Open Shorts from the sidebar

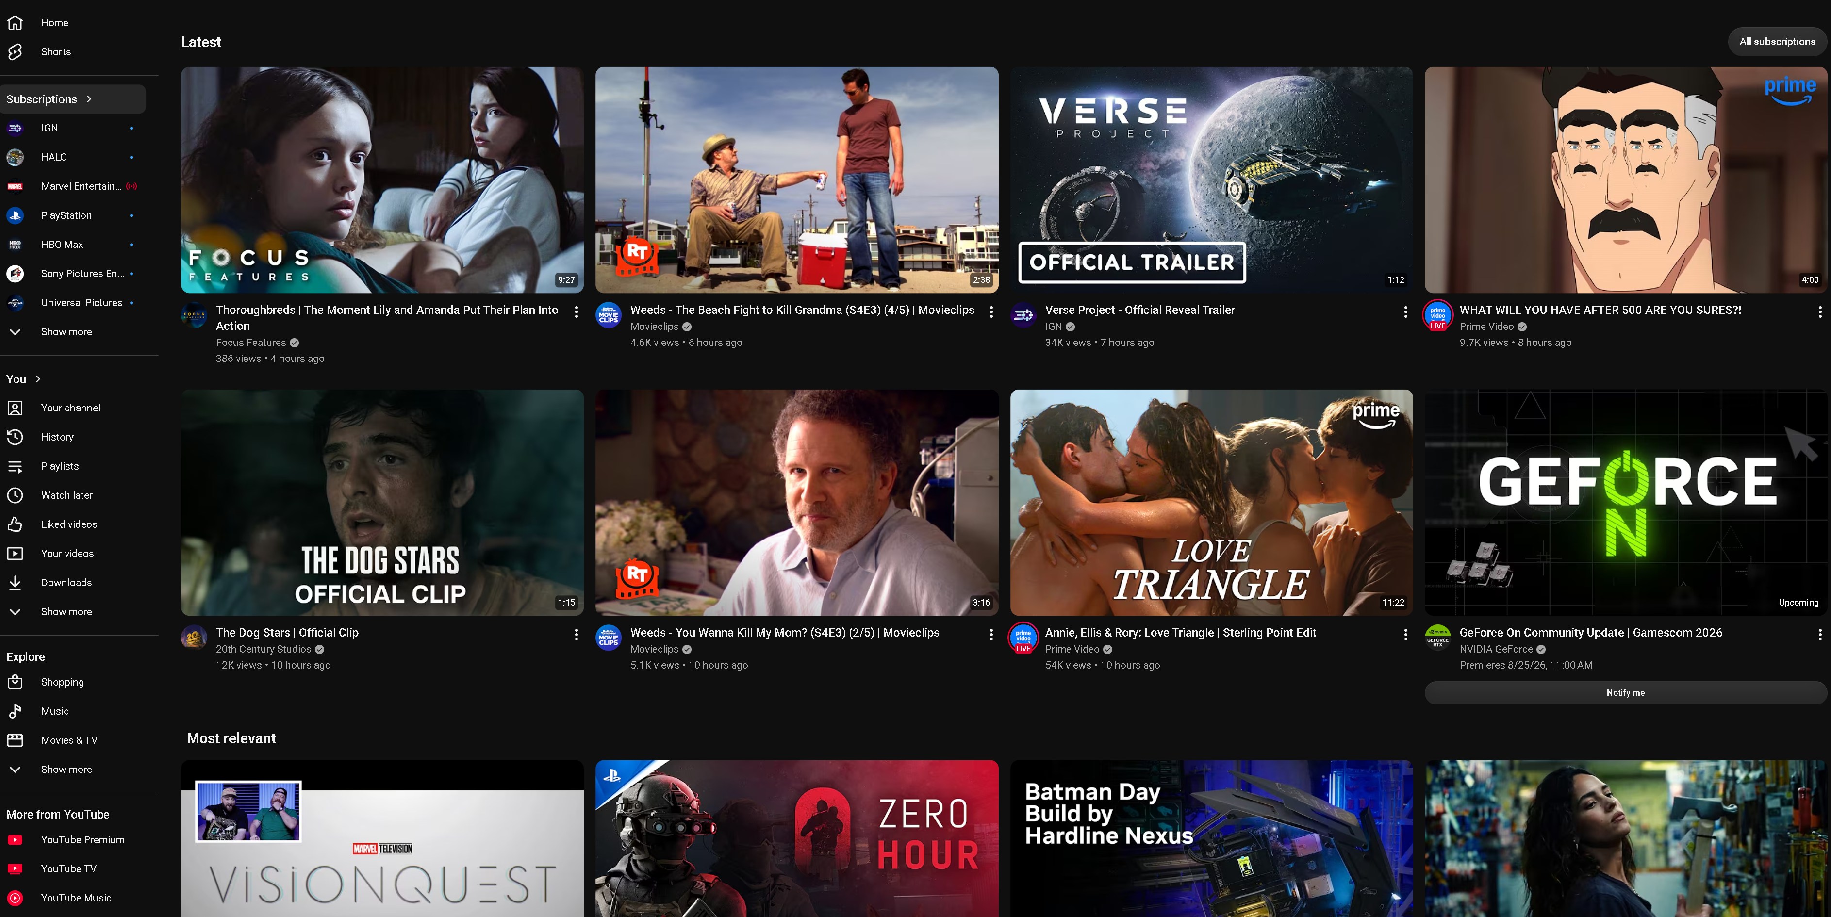[73, 52]
